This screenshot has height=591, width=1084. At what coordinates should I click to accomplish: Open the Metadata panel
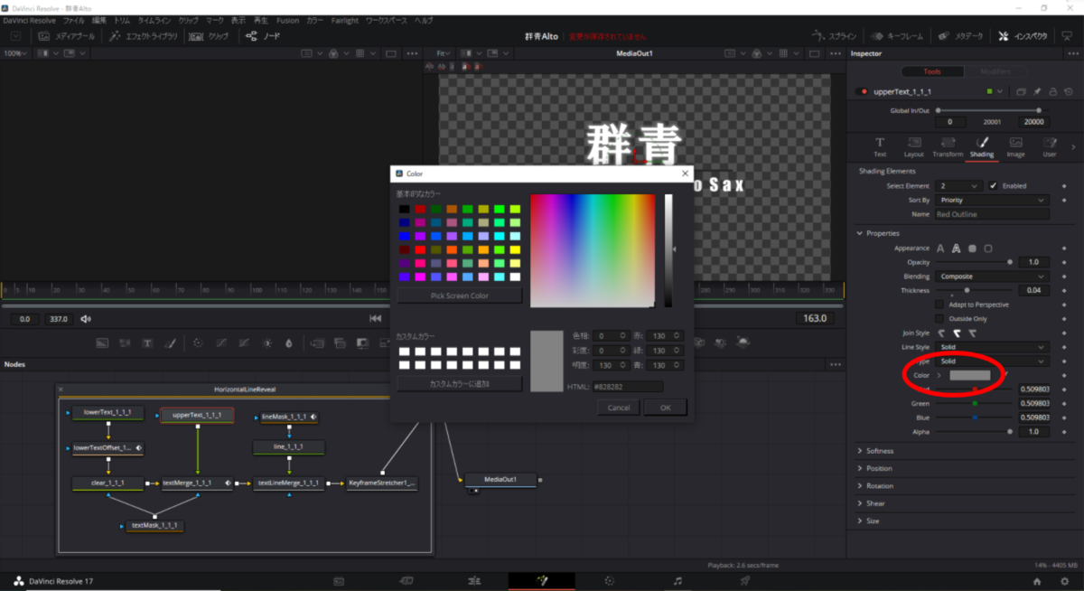pos(960,36)
